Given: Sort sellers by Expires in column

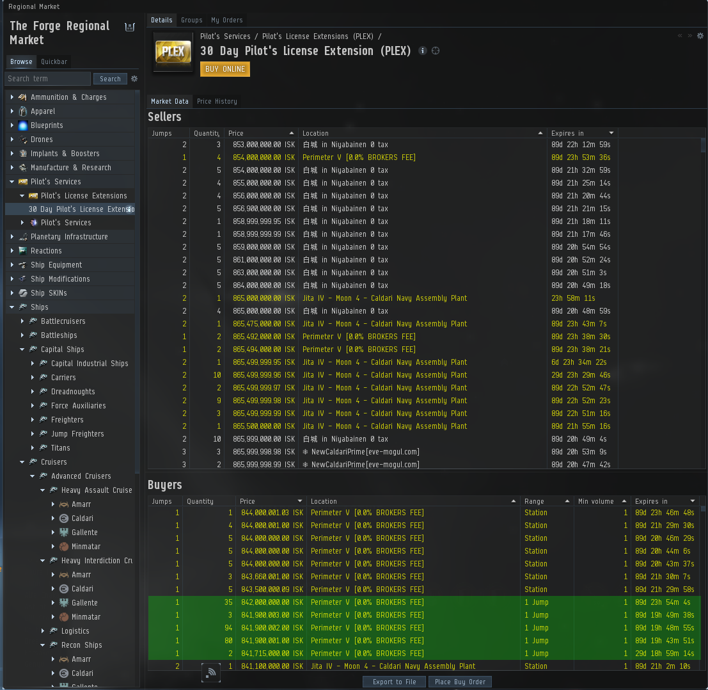Looking at the screenshot, I should 582,133.
